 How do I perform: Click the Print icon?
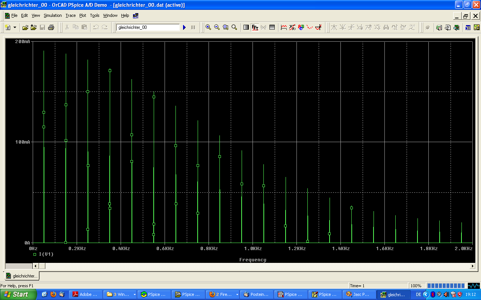tap(51, 27)
